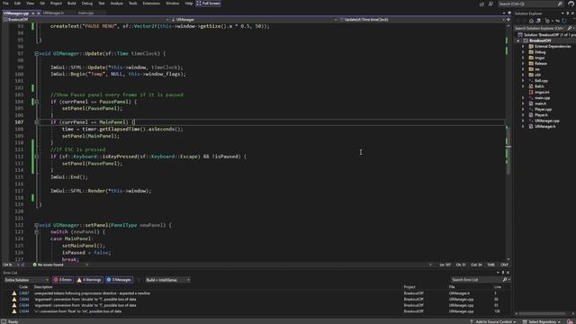
Task: Click the Switch Views icon in Solution Explorer
Action: [x=538, y=21]
